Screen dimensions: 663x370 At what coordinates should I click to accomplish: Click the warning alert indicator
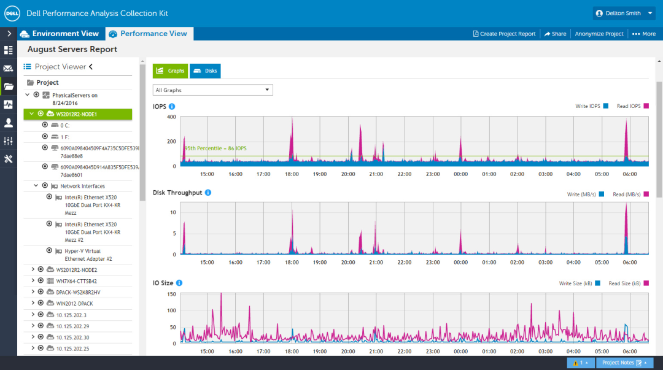580,363
